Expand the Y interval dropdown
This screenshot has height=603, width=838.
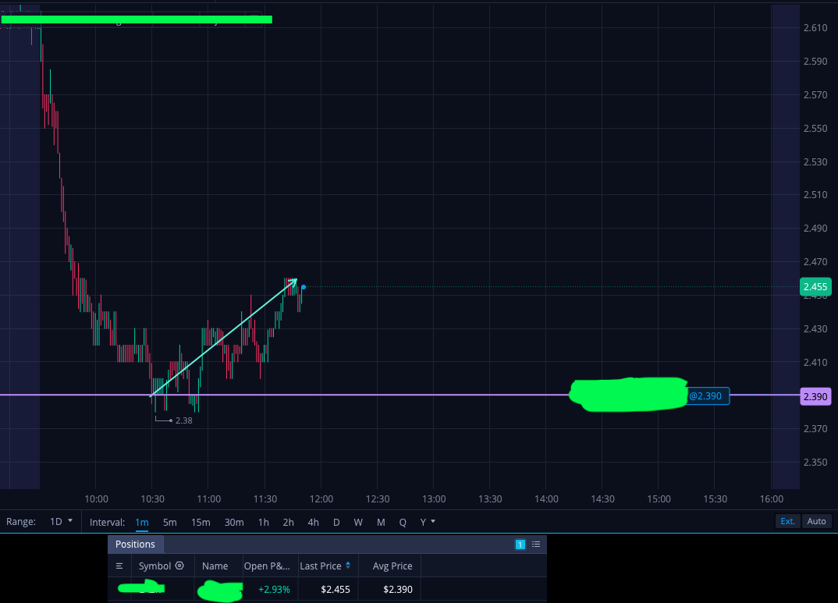[428, 522]
